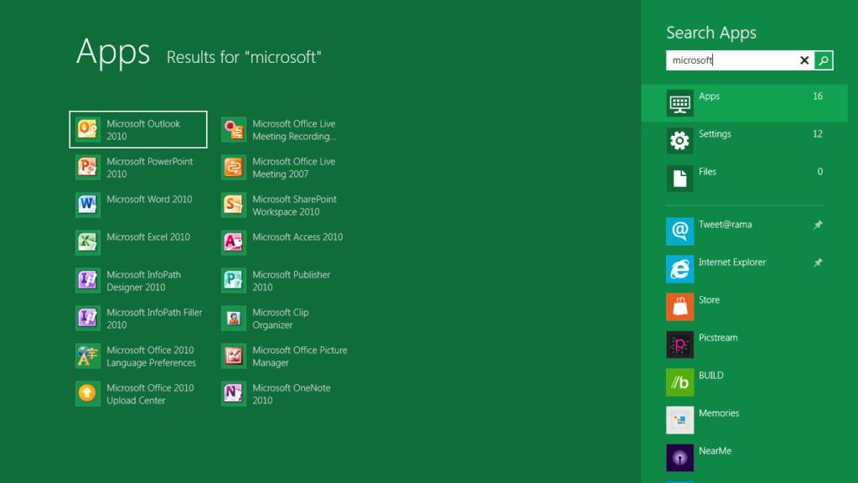Launch Microsoft Outlook 2010
This screenshot has height=483, width=858.
tap(137, 129)
